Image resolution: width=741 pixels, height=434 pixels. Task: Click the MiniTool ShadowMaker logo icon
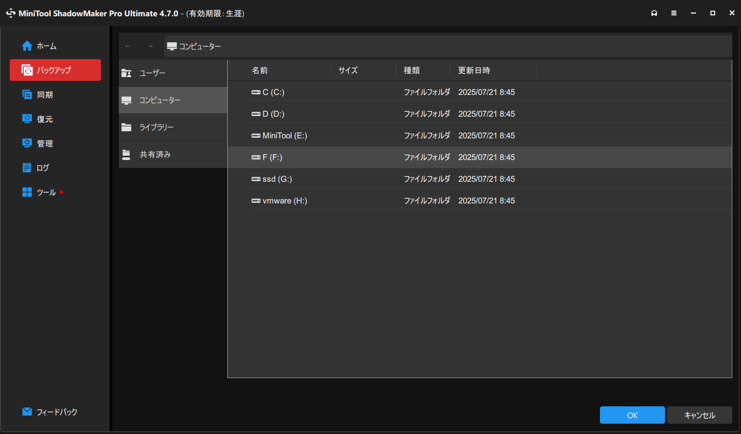(10, 13)
